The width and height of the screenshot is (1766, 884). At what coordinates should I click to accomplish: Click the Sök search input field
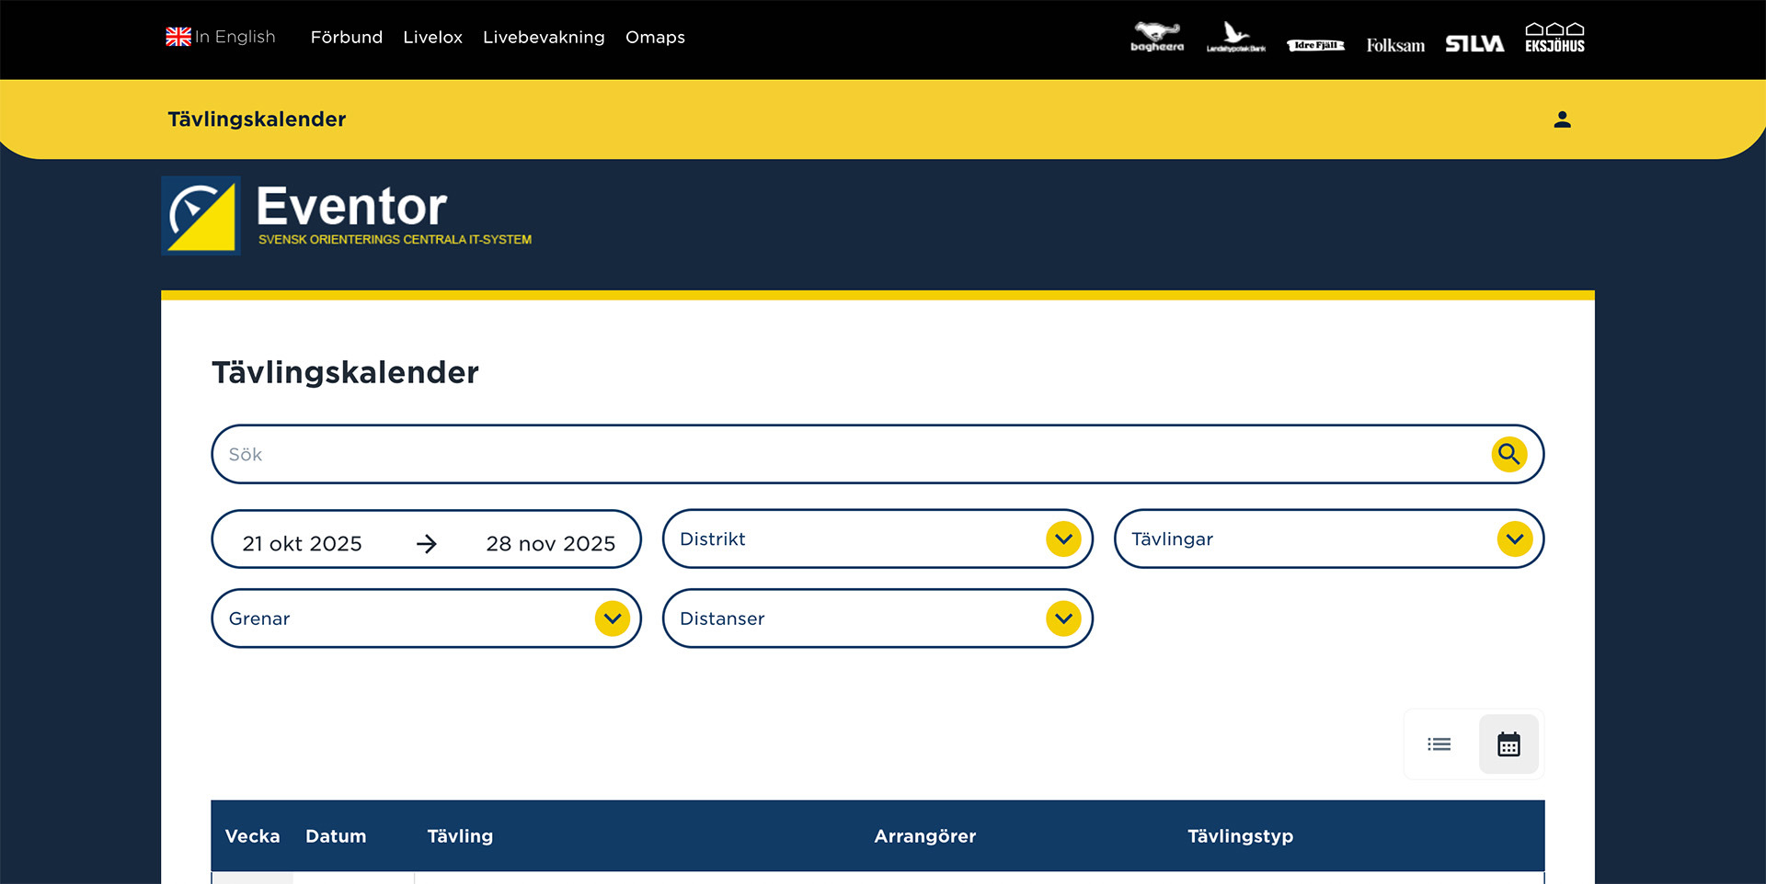pos(846,454)
